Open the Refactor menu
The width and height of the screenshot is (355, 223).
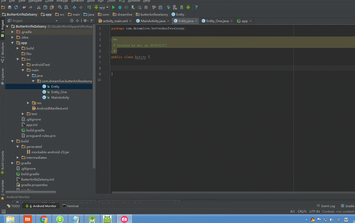77,1
